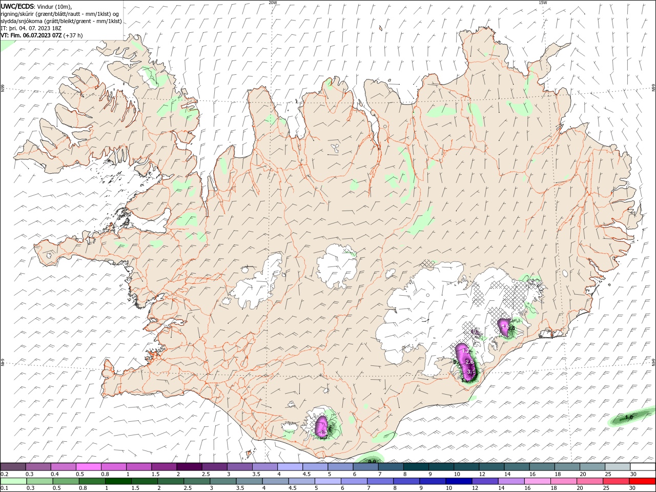656x492 pixels.
Task: Click the 'slydda/snjókoma' legend description line
Action: pyautogui.click(x=61, y=21)
